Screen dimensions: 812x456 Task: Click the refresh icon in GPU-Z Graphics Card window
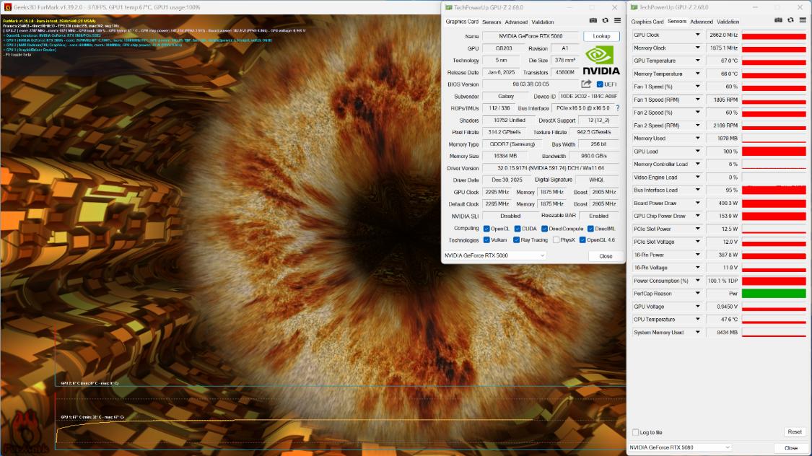coord(605,20)
